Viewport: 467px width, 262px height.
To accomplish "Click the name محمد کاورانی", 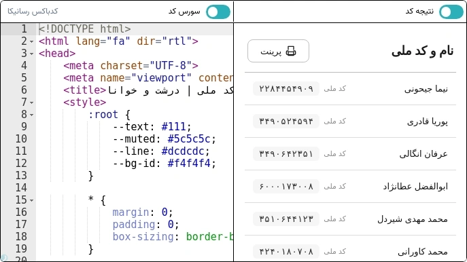I will click(423, 252).
